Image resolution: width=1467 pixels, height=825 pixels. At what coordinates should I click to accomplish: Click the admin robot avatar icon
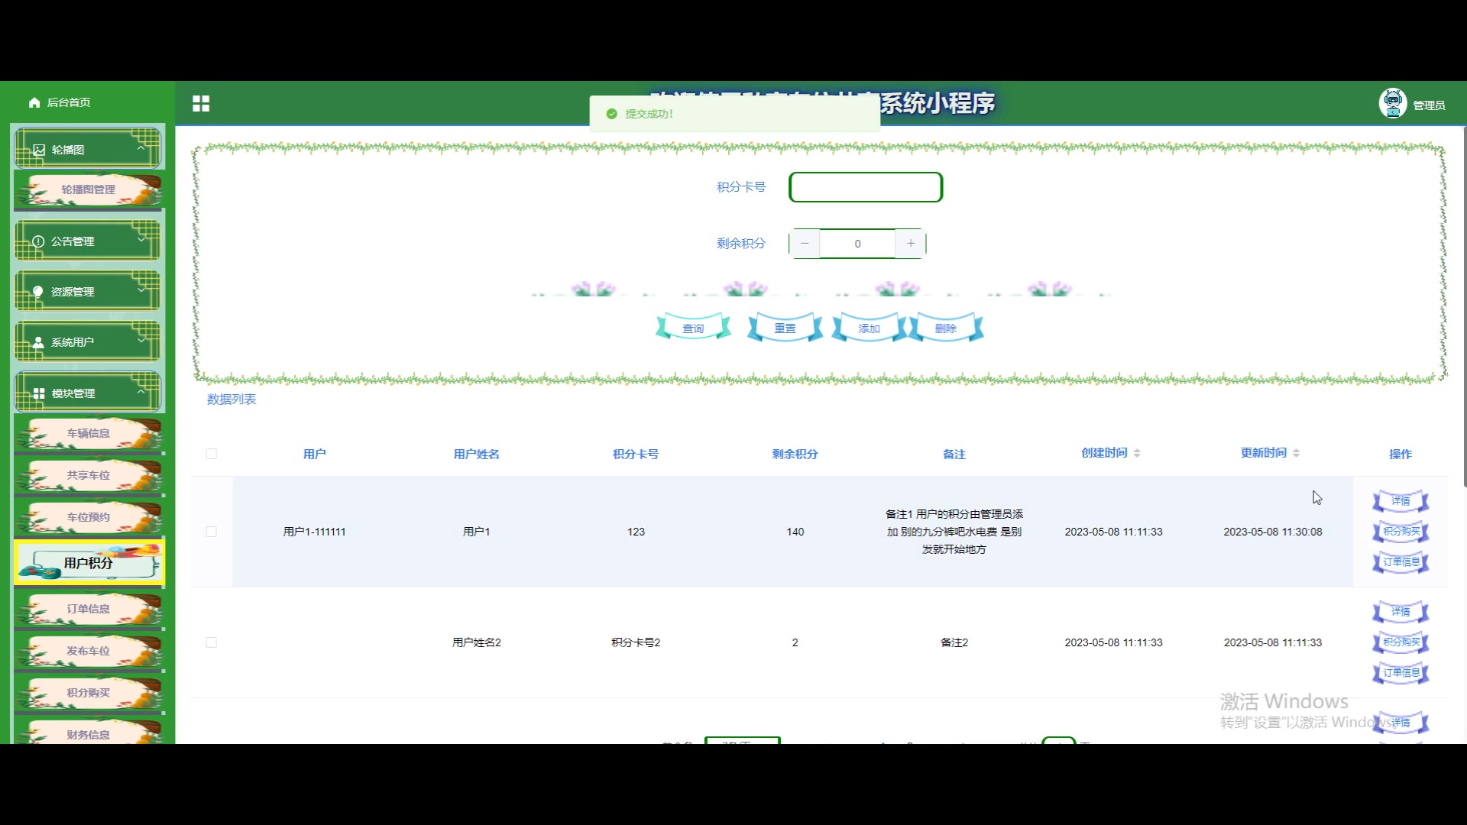(1392, 102)
